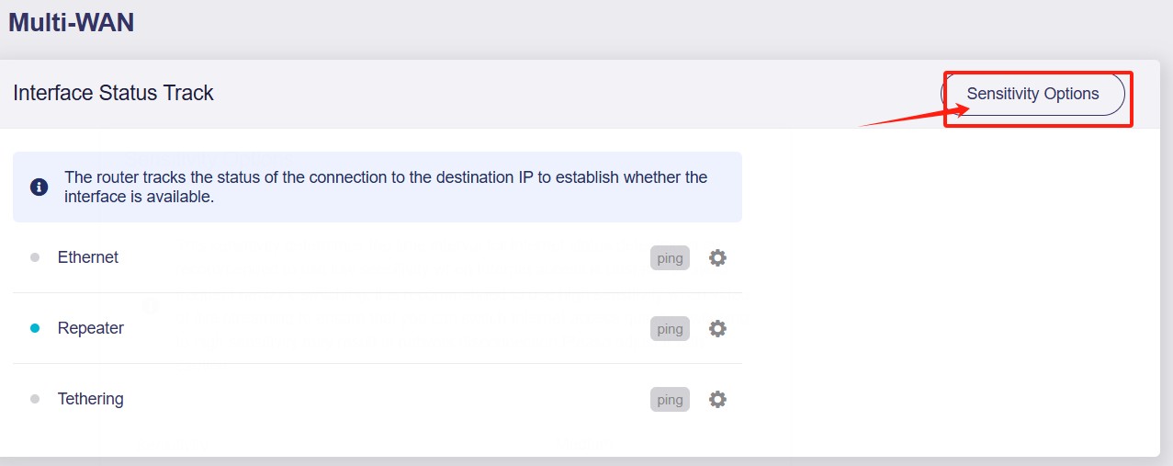1173x466 pixels.
Task: Click the Repeater teal status dot
Action: pos(35,328)
